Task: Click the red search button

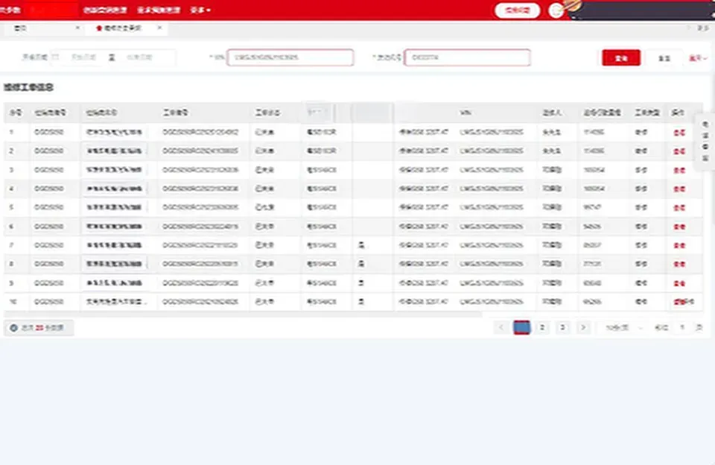Action: [620, 58]
